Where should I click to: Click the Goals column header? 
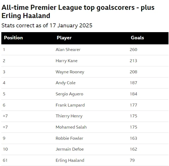click(x=137, y=38)
